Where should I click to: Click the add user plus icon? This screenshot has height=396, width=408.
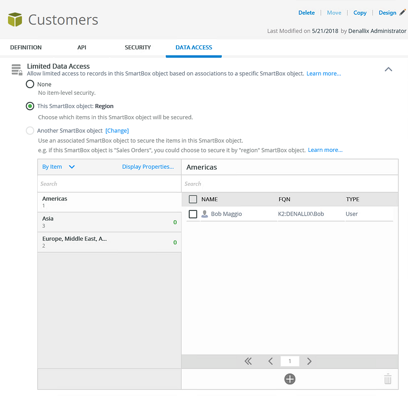(x=290, y=379)
